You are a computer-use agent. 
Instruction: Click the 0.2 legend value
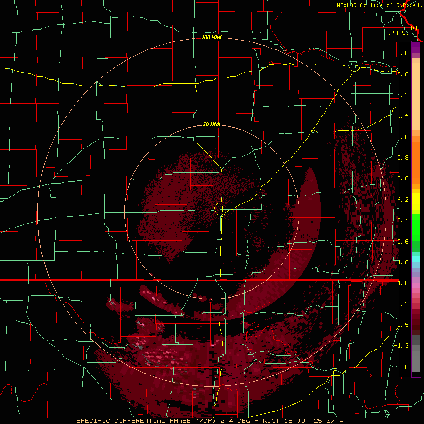click(403, 304)
